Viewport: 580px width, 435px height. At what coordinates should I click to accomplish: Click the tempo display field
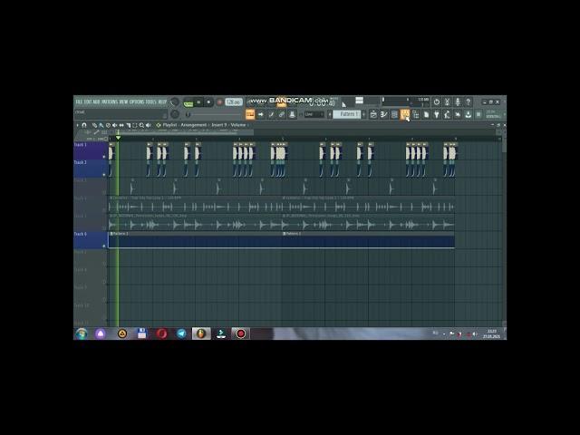234,101
